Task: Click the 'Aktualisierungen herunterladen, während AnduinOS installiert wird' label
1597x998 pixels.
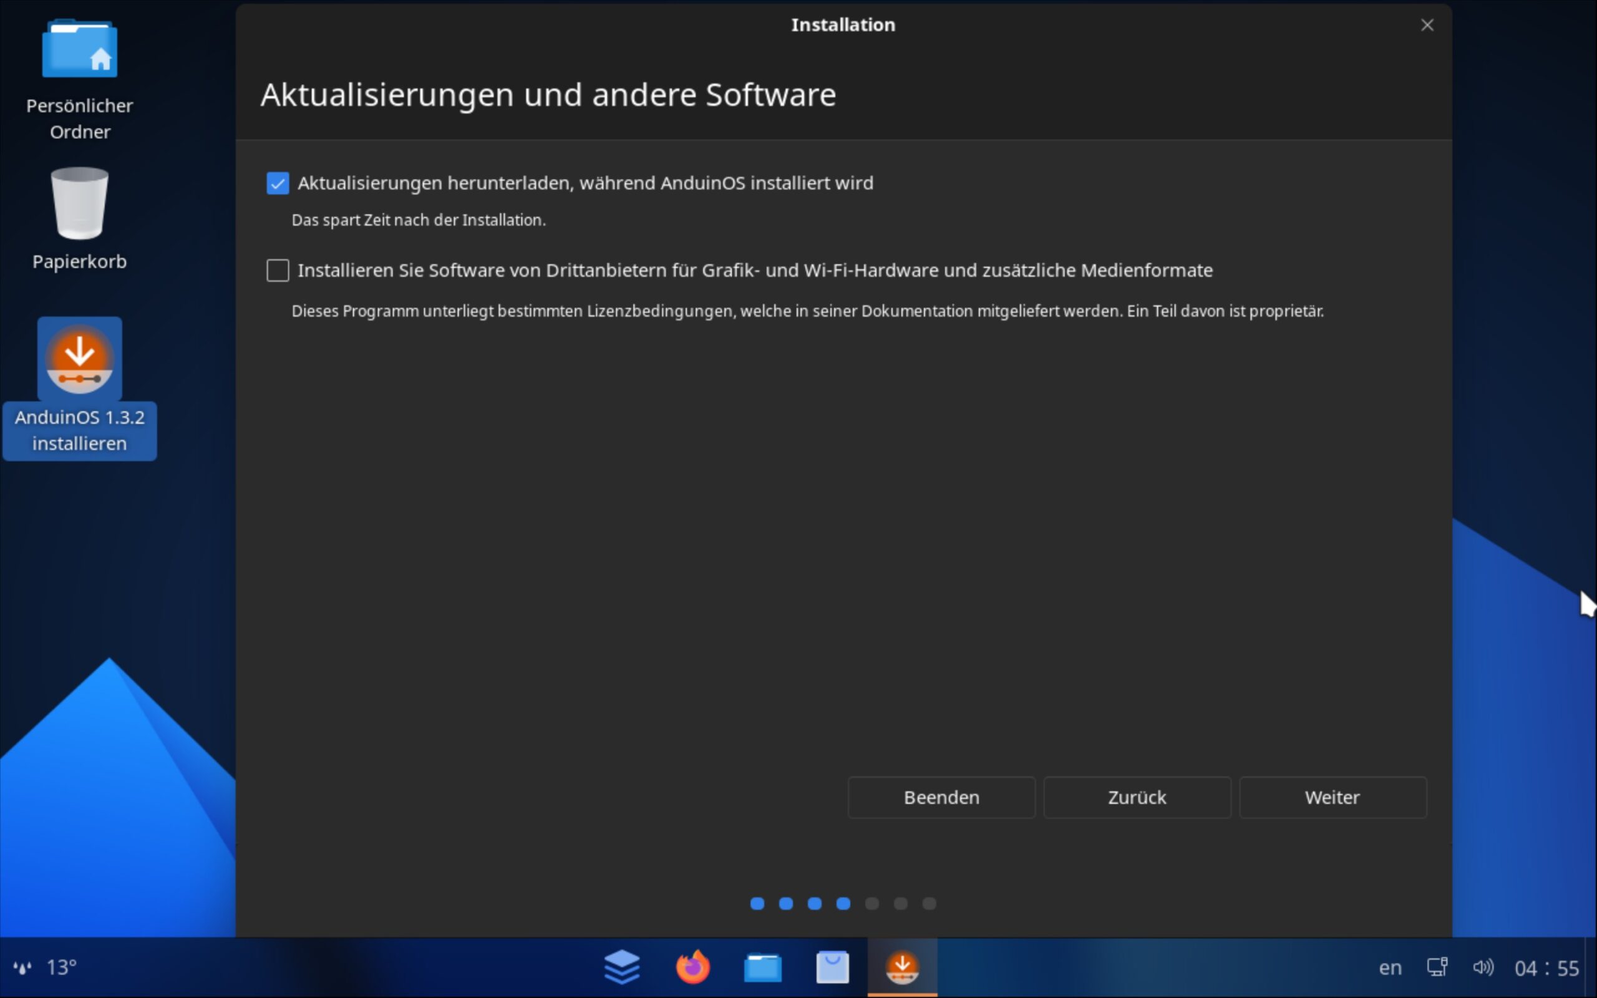Action: [x=585, y=183]
